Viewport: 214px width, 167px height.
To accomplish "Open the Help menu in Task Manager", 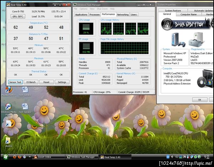I will [x=112, y=9].
